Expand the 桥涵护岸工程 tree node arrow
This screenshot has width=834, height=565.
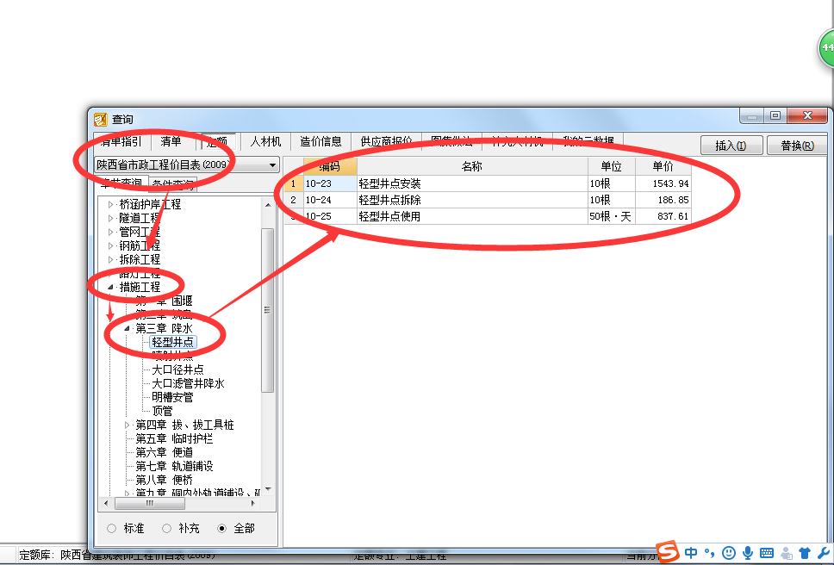pyautogui.click(x=110, y=204)
